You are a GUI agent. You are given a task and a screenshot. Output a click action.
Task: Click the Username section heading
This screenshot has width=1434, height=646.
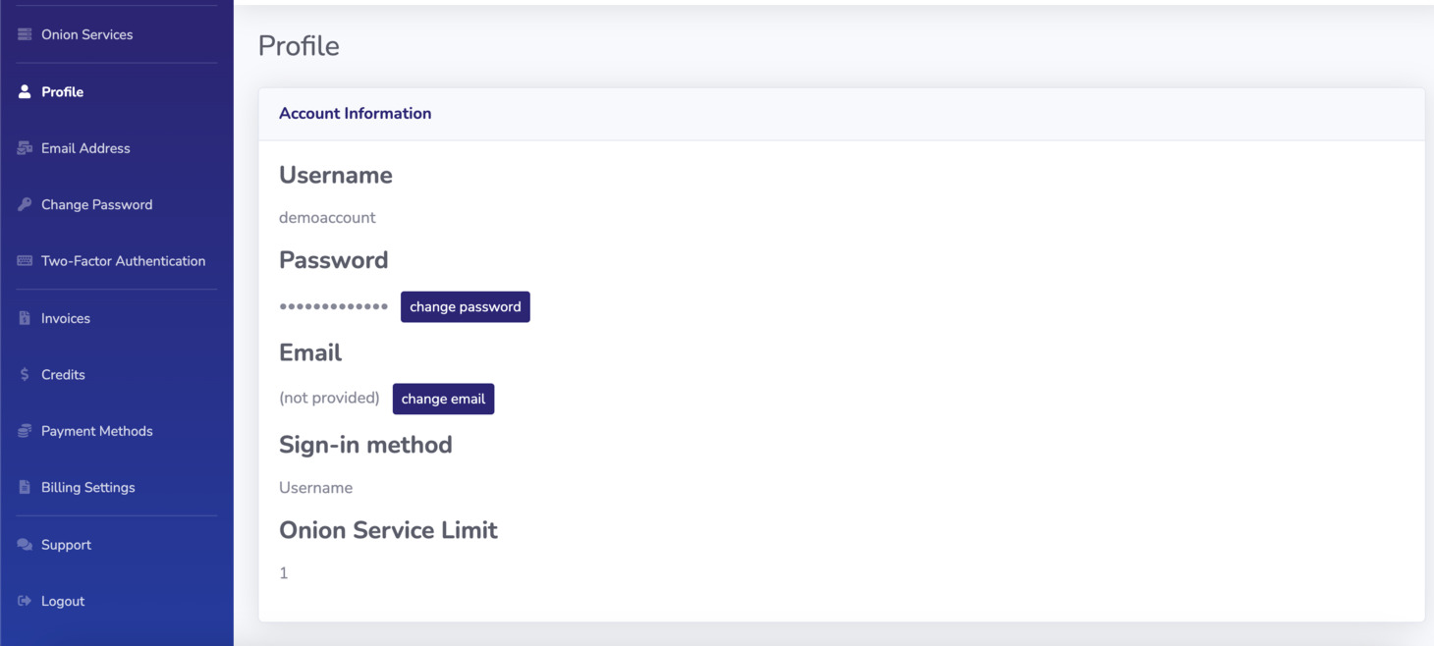click(x=336, y=175)
